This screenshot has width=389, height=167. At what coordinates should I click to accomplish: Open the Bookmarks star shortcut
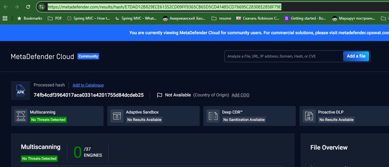(x=30, y=18)
